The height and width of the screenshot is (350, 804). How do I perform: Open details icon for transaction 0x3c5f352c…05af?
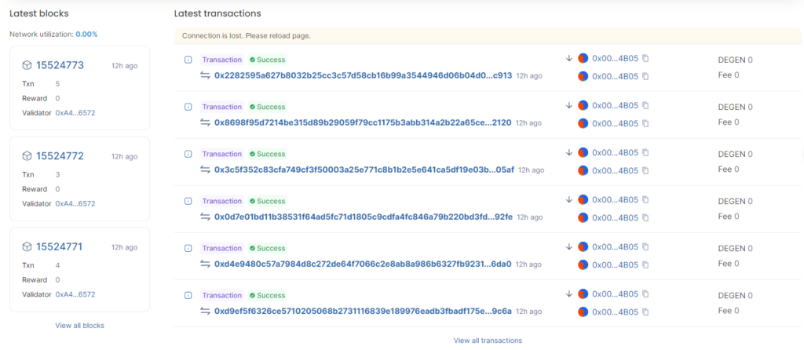click(x=188, y=155)
